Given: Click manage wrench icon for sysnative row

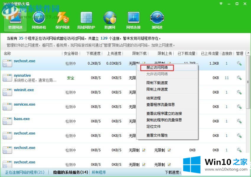Looking at the screenshot, I should point(239,78).
